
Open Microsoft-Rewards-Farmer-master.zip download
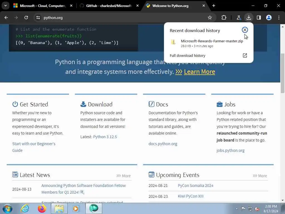click(x=212, y=41)
